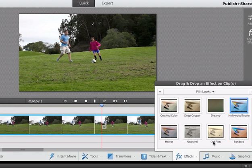Click the scissors split clip icon
The height and width of the screenshot is (168, 252).
pyautogui.click(x=104, y=127)
